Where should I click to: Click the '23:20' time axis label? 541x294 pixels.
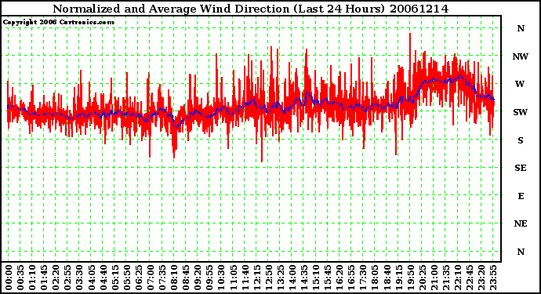(x=481, y=278)
